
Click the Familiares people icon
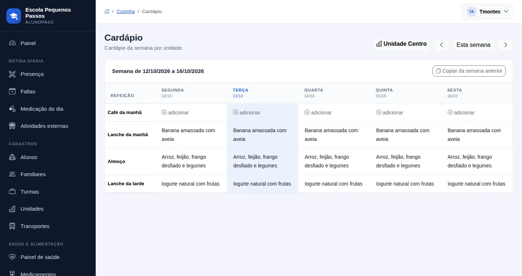(x=12, y=174)
